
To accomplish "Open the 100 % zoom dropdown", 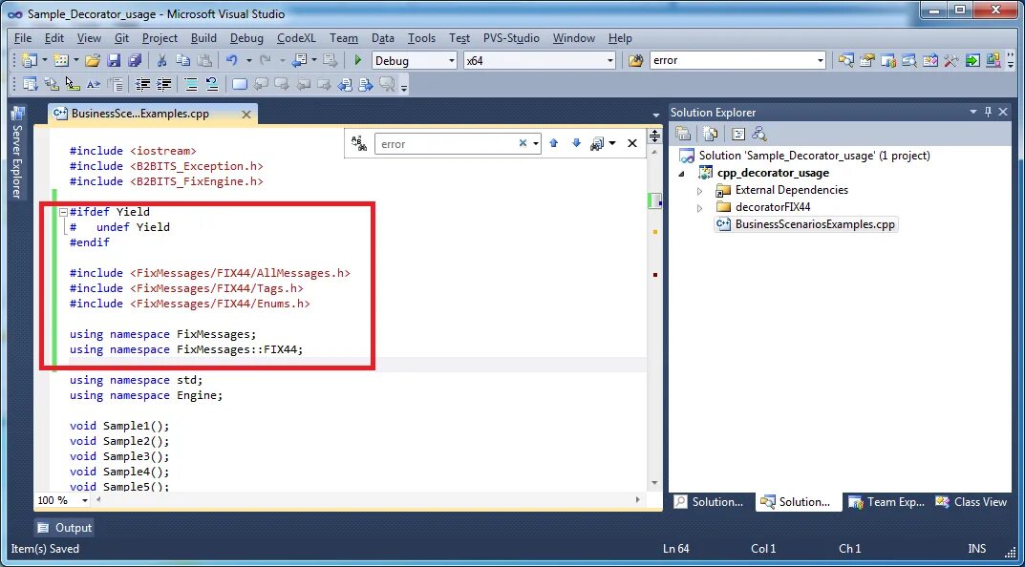I will click(x=85, y=501).
